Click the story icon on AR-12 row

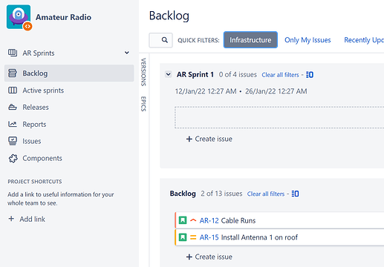183,220
